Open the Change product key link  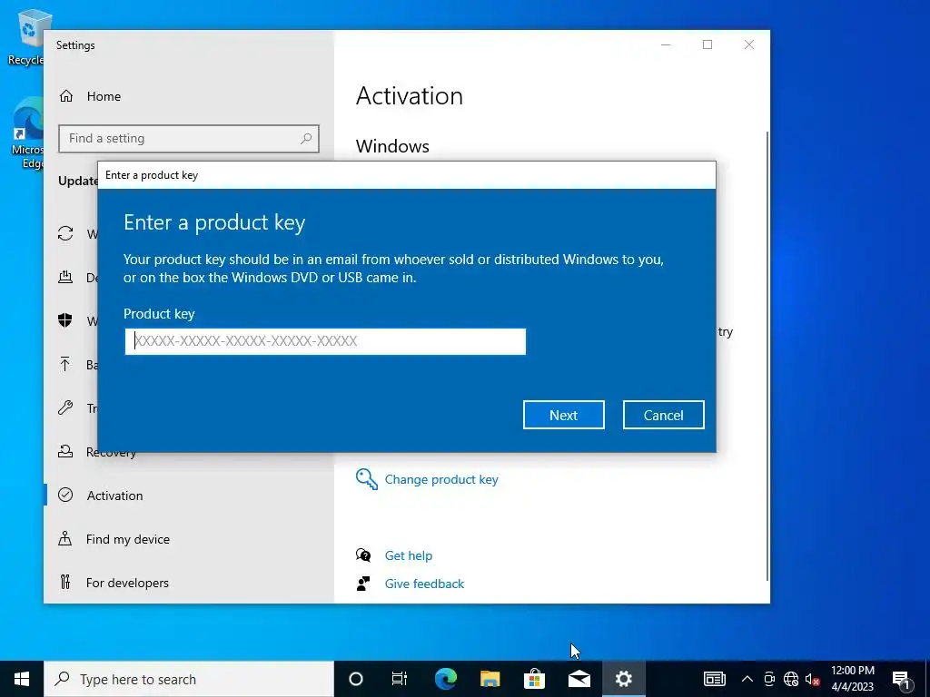click(441, 479)
